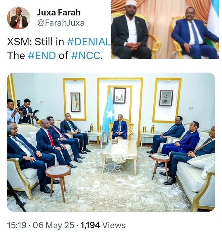222x236 pixels.
Task: Open the Juxa Farah profile avatar
Action: [x=18, y=18]
